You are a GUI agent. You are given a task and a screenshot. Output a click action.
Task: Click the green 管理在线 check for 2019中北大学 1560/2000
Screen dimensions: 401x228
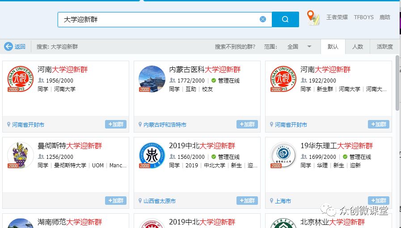[x=214, y=157]
